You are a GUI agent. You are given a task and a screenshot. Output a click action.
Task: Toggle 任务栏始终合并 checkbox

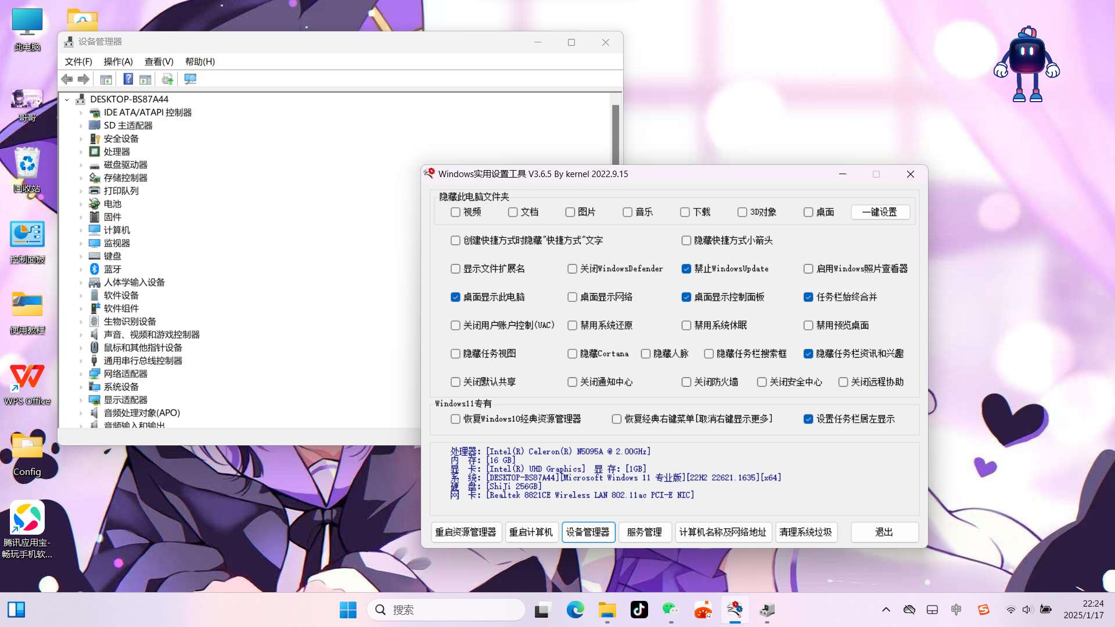(808, 297)
